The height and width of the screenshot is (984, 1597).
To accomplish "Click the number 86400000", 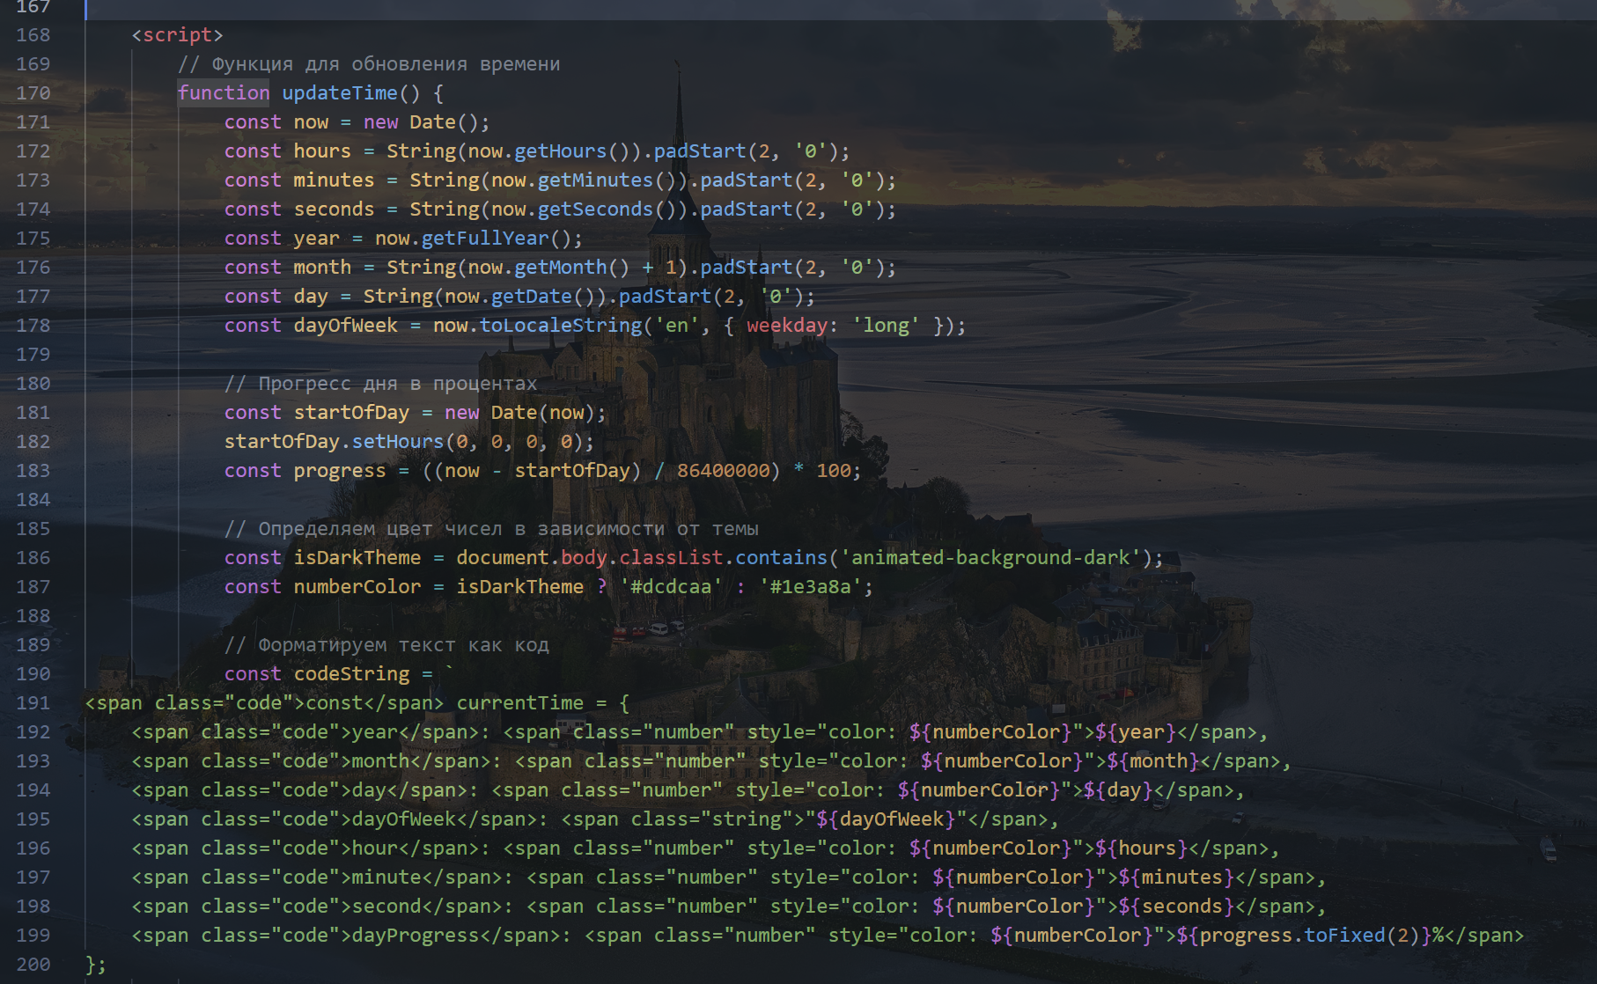I will click(x=723, y=471).
